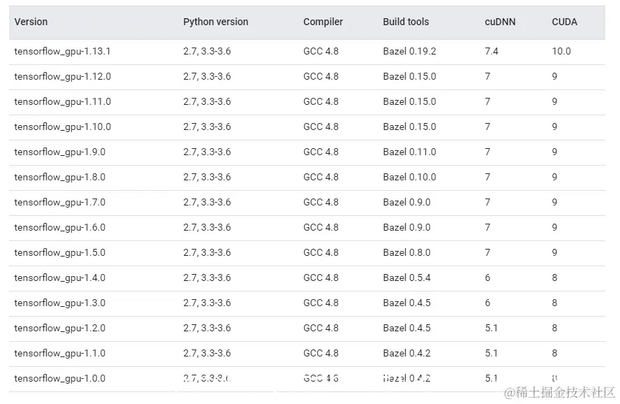The width and height of the screenshot is (620, 404).
Task: Click the Bazel 0.5.4 cell
Action: [x=406, y=277]
